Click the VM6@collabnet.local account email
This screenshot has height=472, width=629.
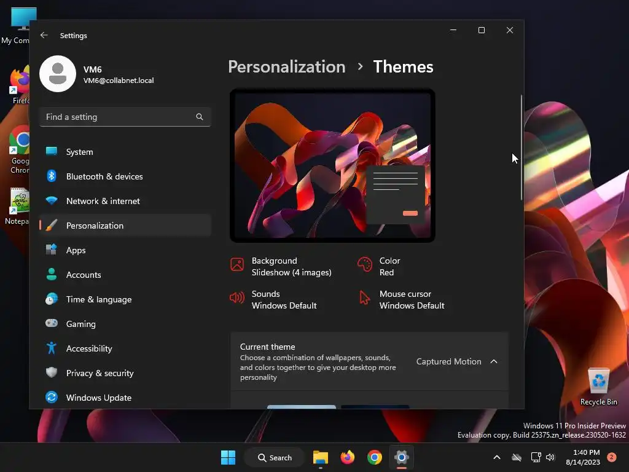(x=119, y=81)
